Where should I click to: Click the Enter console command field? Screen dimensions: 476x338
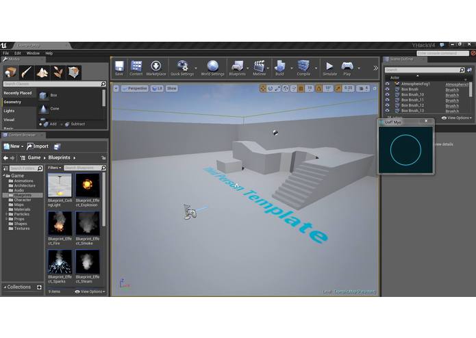[x=443, y=53]
